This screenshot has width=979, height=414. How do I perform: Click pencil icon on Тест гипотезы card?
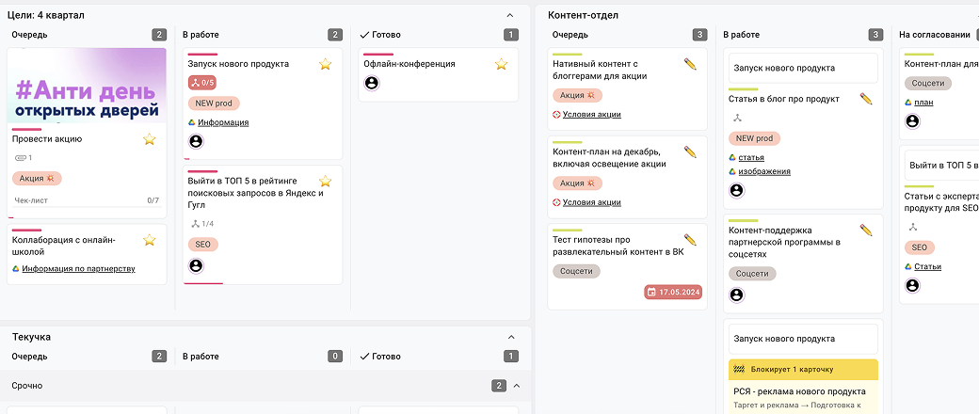pyautogui.click(x=690, y=239)
